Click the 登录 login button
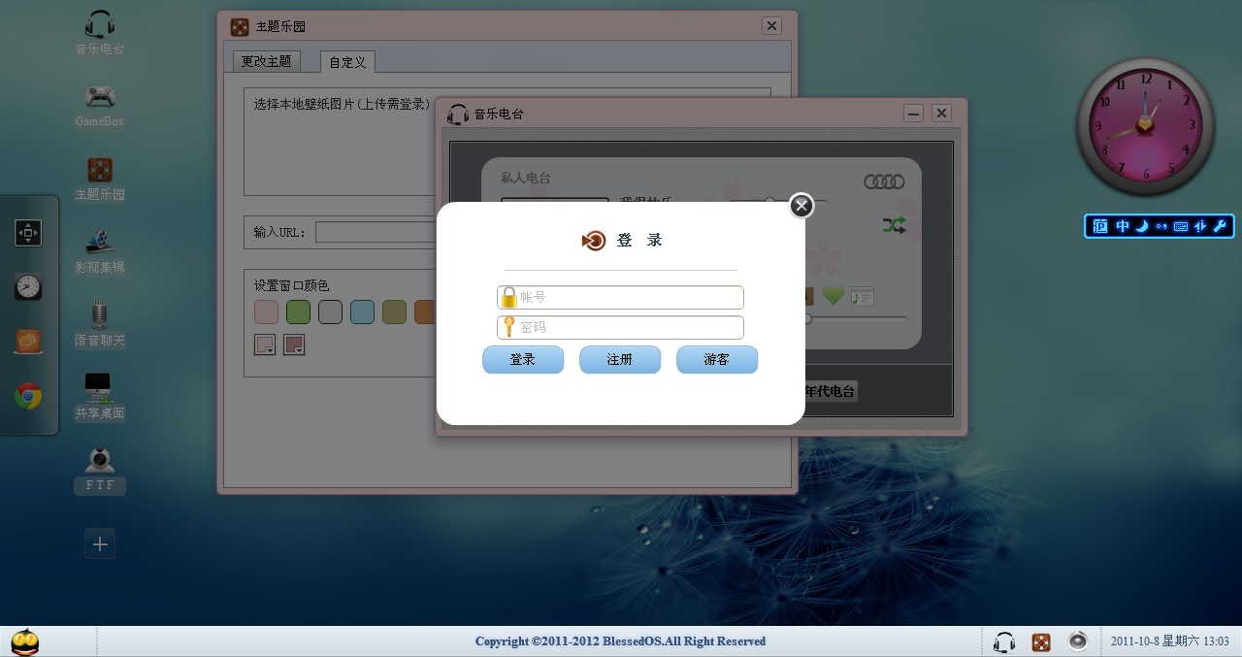This screenshot has height=657, width=1242. click(x=523, y=359)
